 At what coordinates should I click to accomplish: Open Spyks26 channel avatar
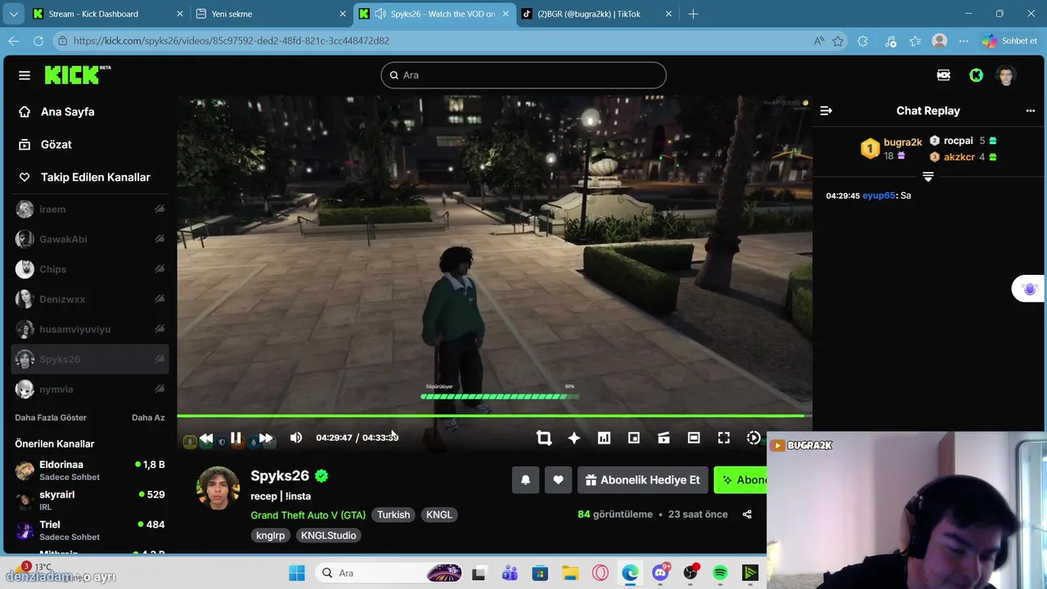[218, 488]
